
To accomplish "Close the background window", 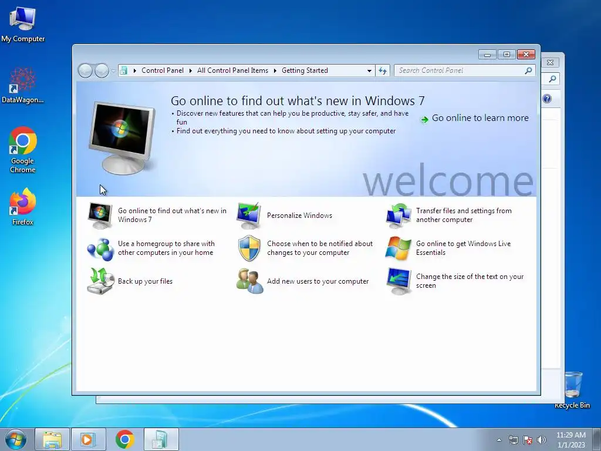I will (x=551, y=62).
